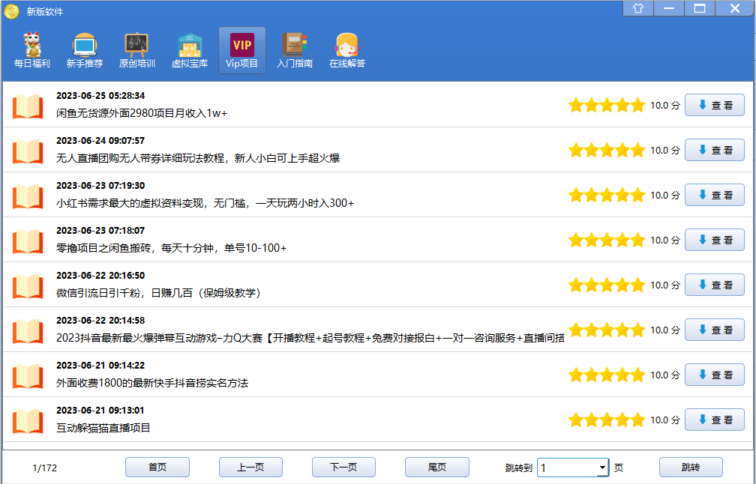Click star rating of 互动躲猫猫直播项目

(x=607, y=420)
